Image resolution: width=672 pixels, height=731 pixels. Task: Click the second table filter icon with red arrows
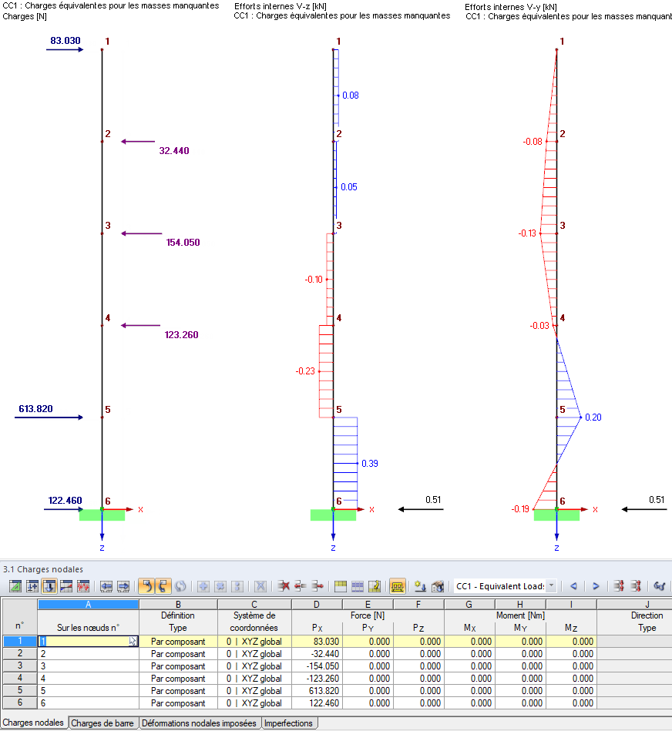coord(636,586)
